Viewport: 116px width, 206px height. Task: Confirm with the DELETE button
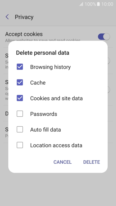tap(92, 162)
